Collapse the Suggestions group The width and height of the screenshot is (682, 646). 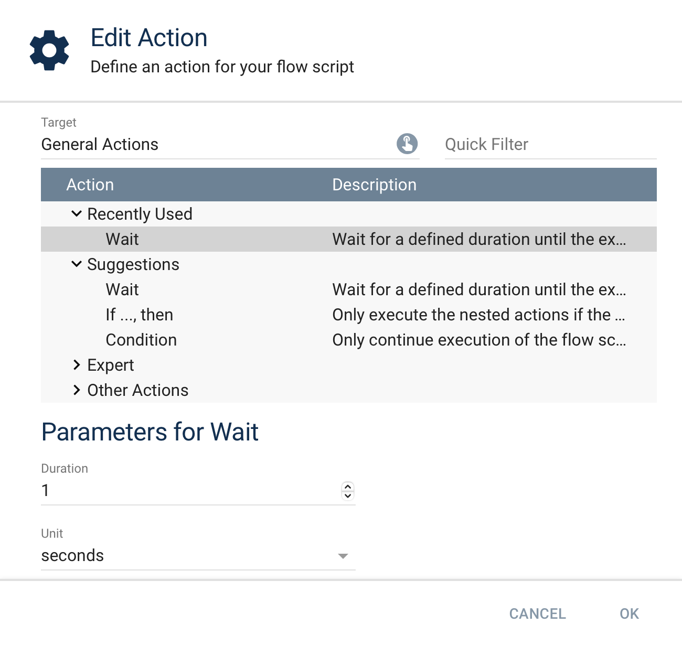[x=77, y=264]
